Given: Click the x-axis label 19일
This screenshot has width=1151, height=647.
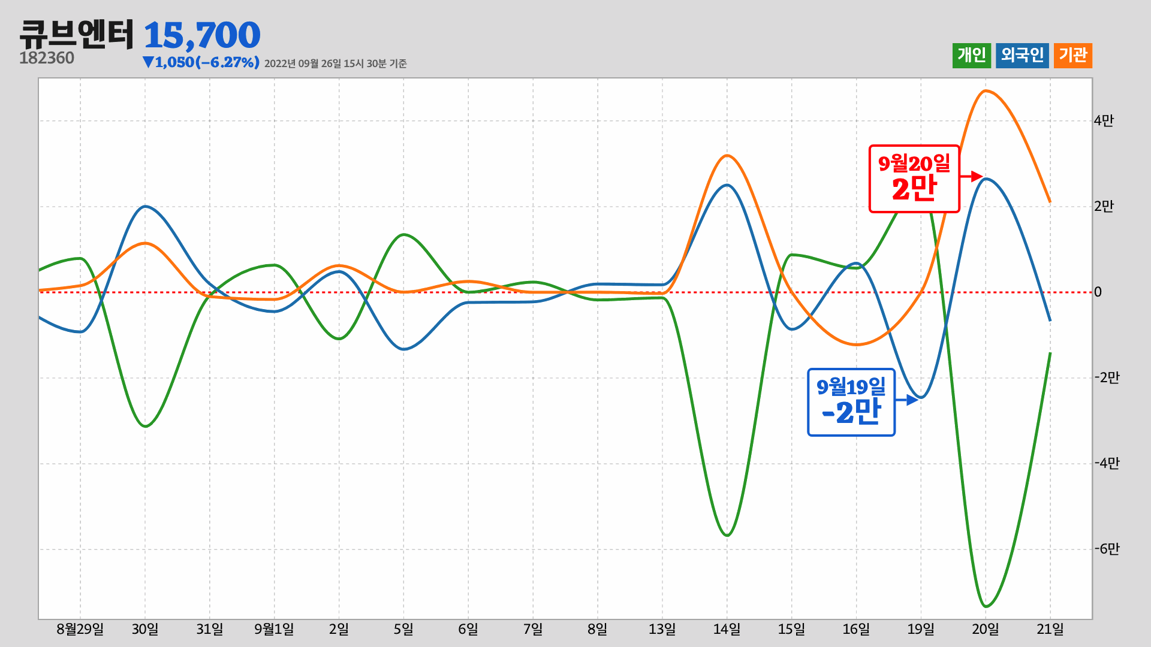Looking at the screenshot, I should pos(921,630).
